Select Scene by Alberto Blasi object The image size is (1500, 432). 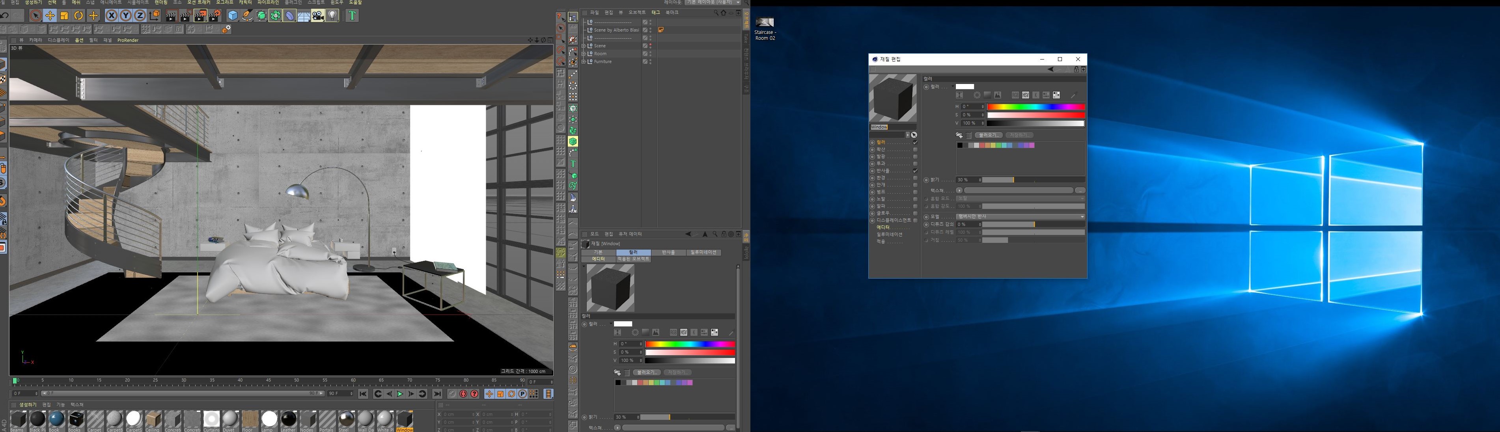(616, 30)
